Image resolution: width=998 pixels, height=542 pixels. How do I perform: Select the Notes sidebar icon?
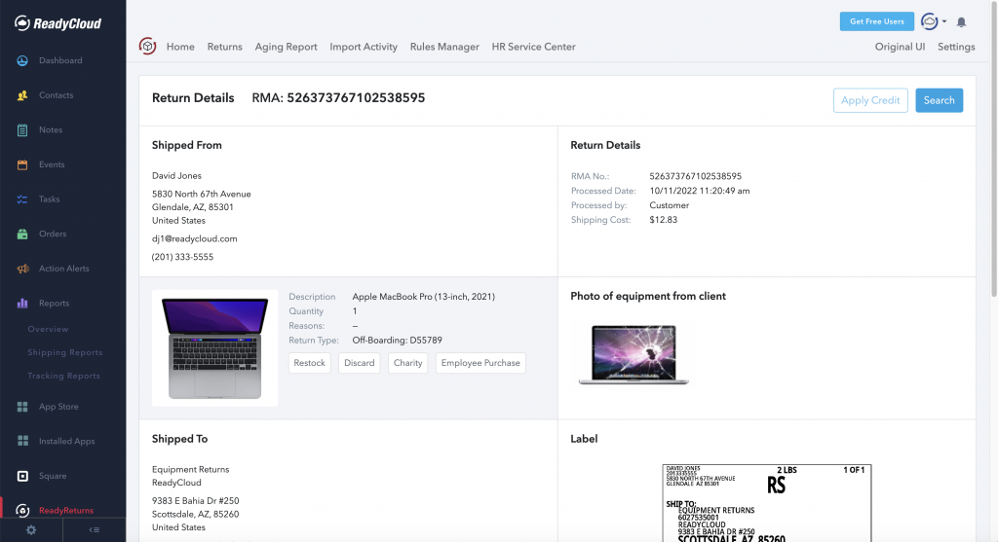coord(21,130)
